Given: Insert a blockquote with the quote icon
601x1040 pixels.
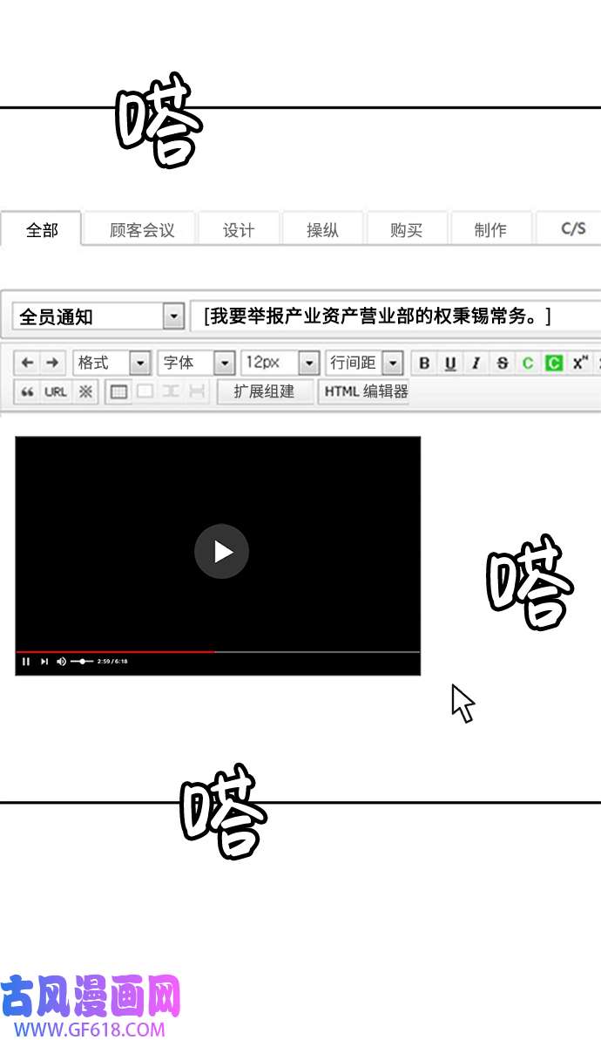Looking at the screenshot, I should [28, 391].
